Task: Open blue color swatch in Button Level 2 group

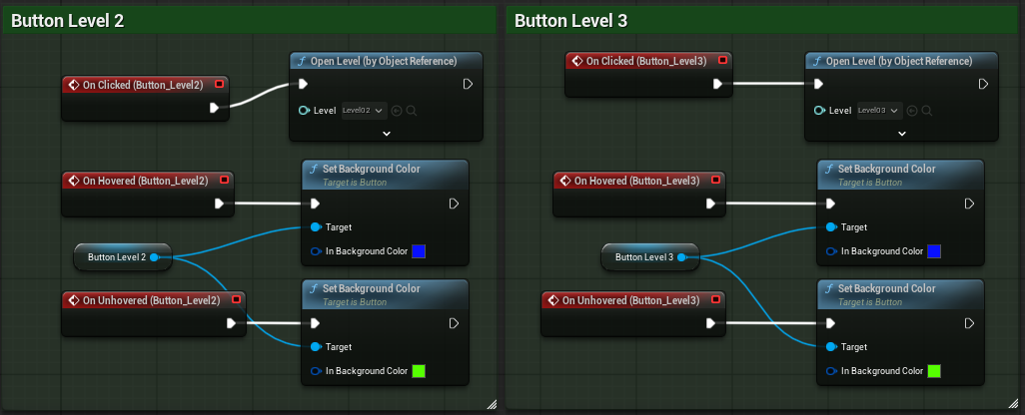Action: click(x=419, y=251)
